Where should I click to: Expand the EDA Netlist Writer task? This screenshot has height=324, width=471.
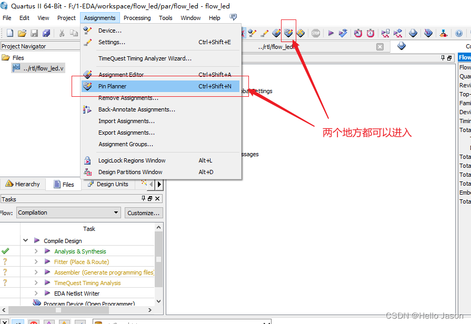36,293
